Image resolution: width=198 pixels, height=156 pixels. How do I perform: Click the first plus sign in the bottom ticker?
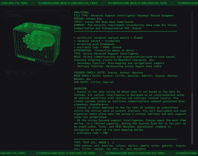(31, 153)
